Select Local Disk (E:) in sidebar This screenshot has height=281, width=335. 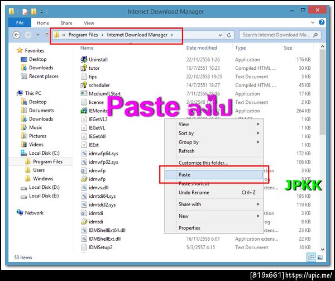pyautogui.click(x=44, y=196)
